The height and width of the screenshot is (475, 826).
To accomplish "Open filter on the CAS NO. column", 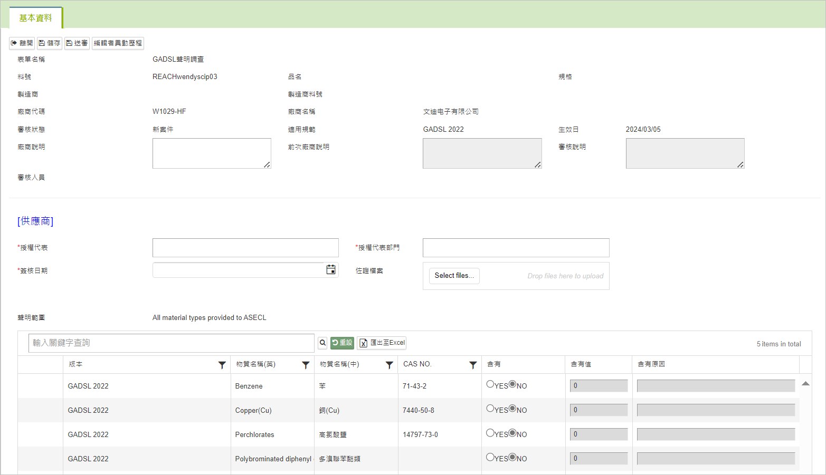I will click(x=473, y=365).
